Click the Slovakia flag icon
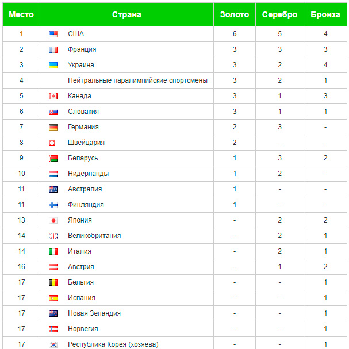 point(53,112)
